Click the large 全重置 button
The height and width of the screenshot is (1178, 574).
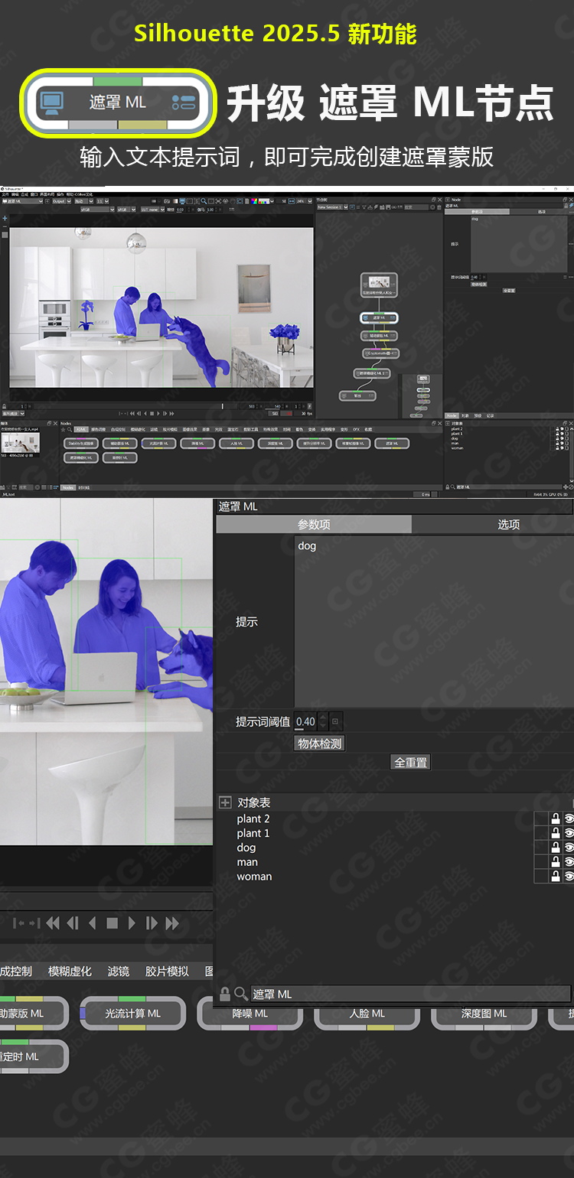pyautogui.click(x=411, y=762)
